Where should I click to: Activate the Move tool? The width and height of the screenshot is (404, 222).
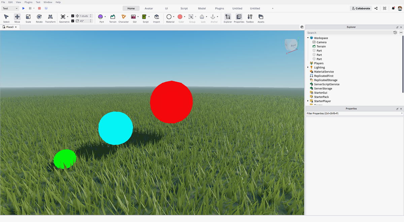tap(17, 18)
